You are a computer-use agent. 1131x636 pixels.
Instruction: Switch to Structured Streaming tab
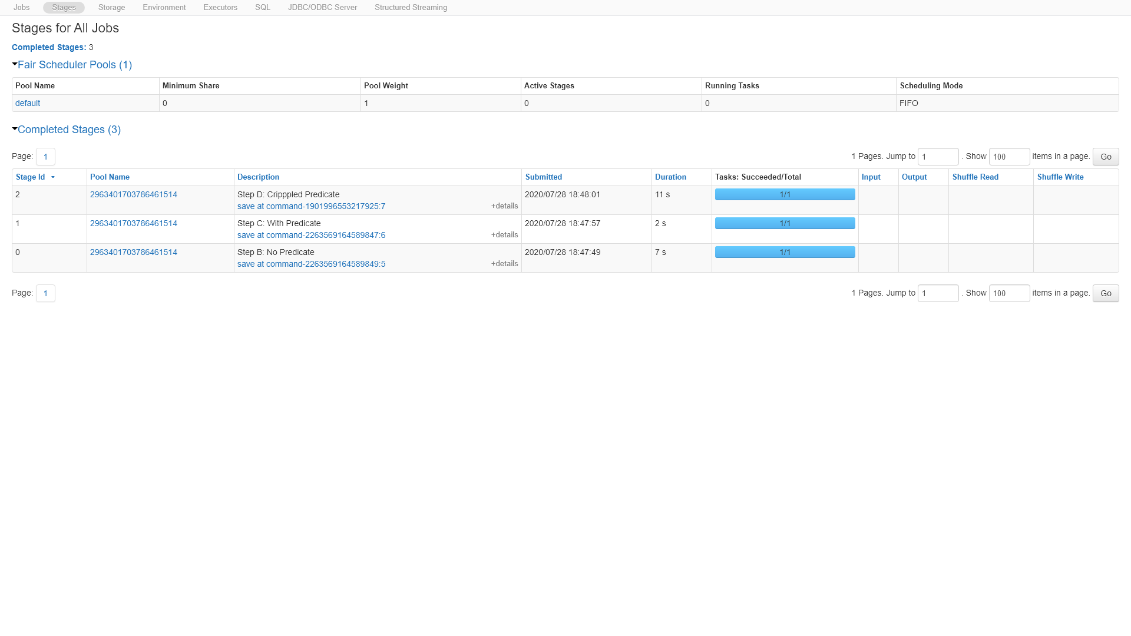(411, 8)
